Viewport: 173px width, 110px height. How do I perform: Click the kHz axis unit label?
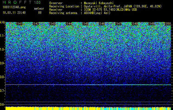click(x=2, y=22)
